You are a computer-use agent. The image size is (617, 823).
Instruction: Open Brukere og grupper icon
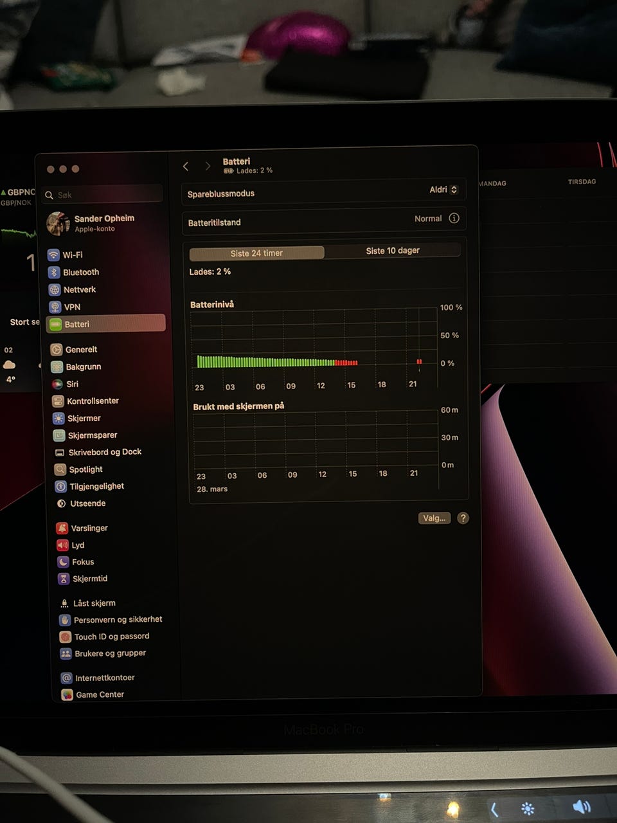(66, 653)
